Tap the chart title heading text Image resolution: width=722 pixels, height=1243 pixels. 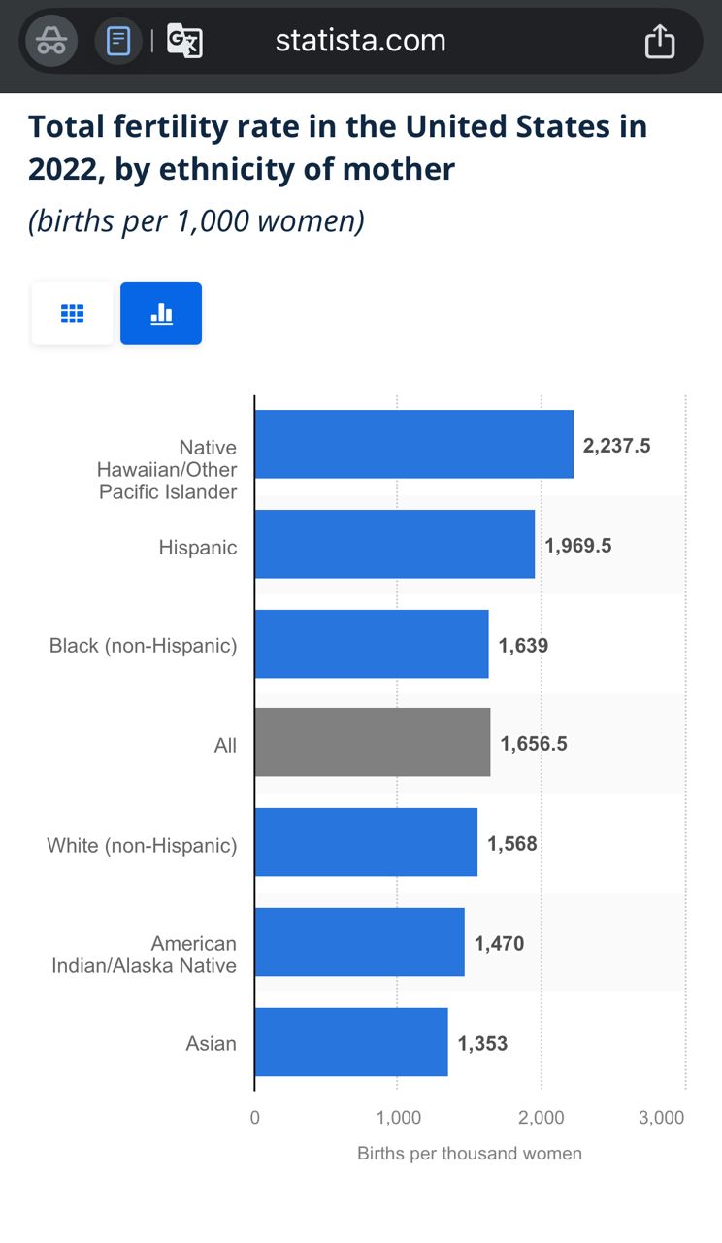(x=338, y=148)
